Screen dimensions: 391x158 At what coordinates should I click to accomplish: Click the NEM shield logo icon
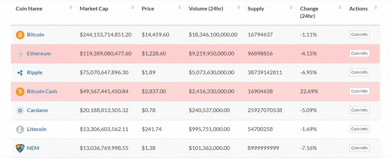[20, 148]
